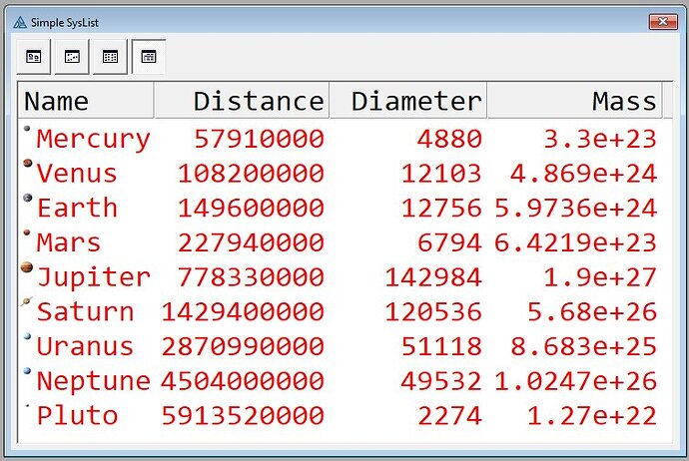Click Mars mass value 6.4219e+23
The height and width of the screenshot is (461, 689).
[x=575, y=242]
